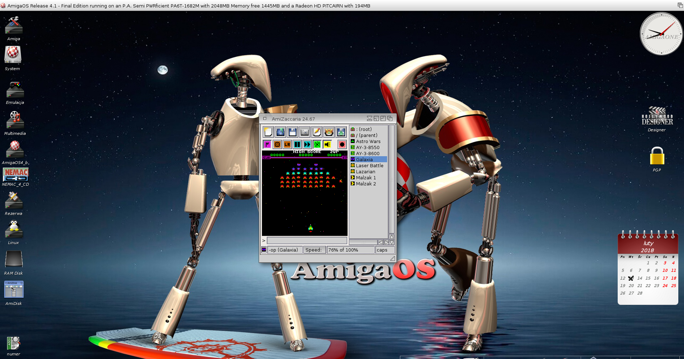Click the floppy with green arrow icon
Screen dimensions: 684x359
click(341, 132)
